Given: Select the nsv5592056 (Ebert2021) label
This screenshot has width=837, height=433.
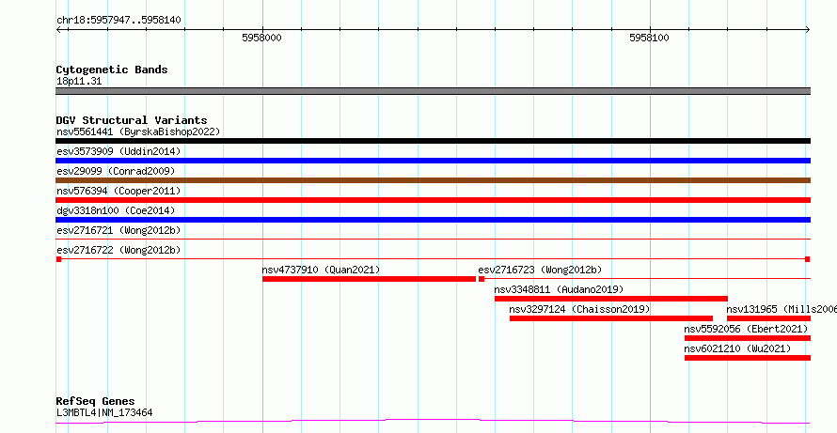Looking at the screenshot, I should click(x=747, y=329).
